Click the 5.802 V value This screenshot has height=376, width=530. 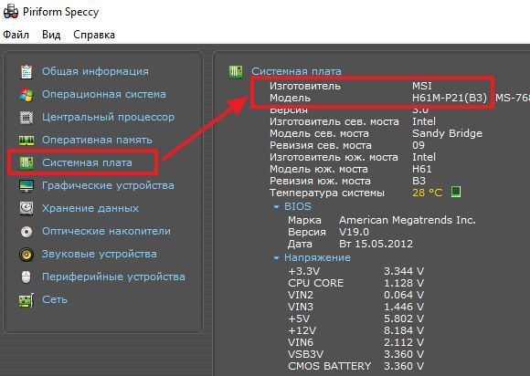tap(404, 319)
